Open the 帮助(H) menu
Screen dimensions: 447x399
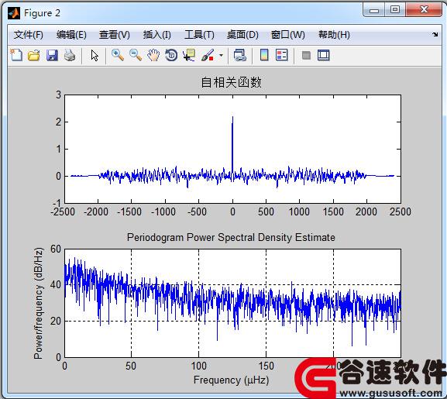pyautogui.click(x=334, y=35)
